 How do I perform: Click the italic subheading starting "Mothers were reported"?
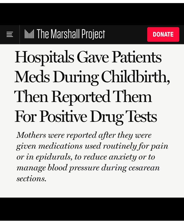92,157
